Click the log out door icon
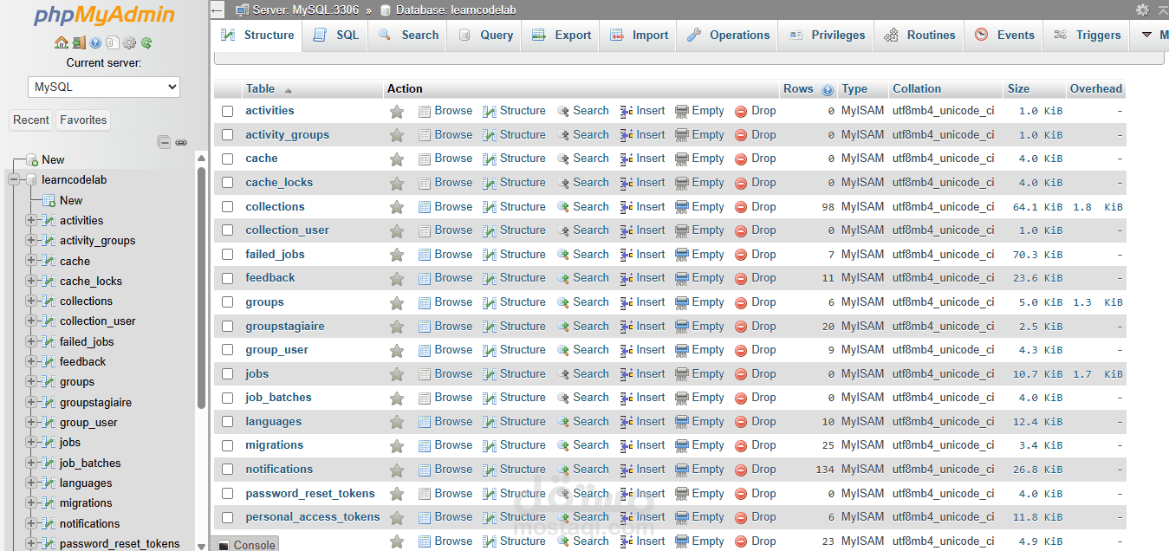 (78, 42)
